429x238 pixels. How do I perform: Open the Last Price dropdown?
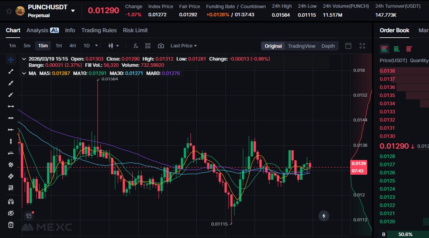183,46
